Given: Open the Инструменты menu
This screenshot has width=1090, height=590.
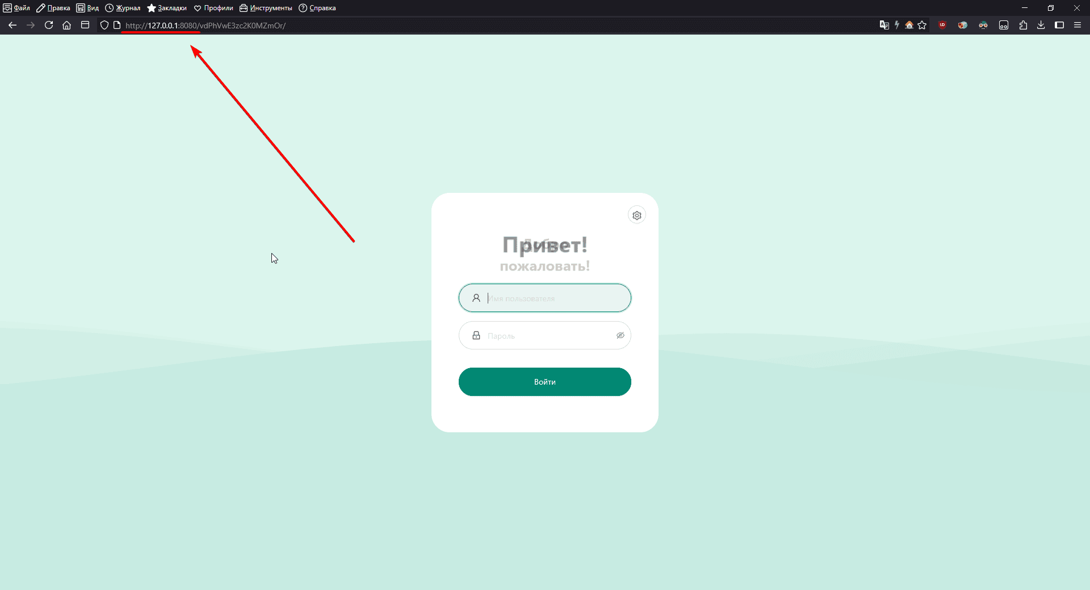Looking at the screenshot, I should coord(266,8).
